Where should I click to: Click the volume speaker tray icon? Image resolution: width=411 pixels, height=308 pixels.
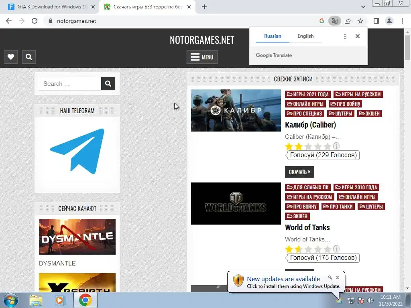point(370,300)
